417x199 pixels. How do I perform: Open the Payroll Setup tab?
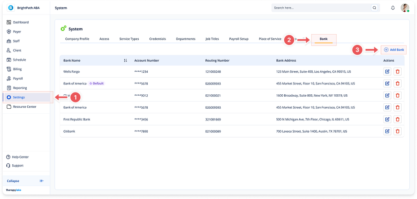point(238,39)
